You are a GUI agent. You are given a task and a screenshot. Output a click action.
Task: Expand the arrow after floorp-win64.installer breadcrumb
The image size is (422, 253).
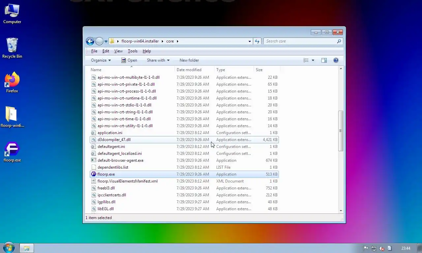pyautogui.click(x=162, y=41)
